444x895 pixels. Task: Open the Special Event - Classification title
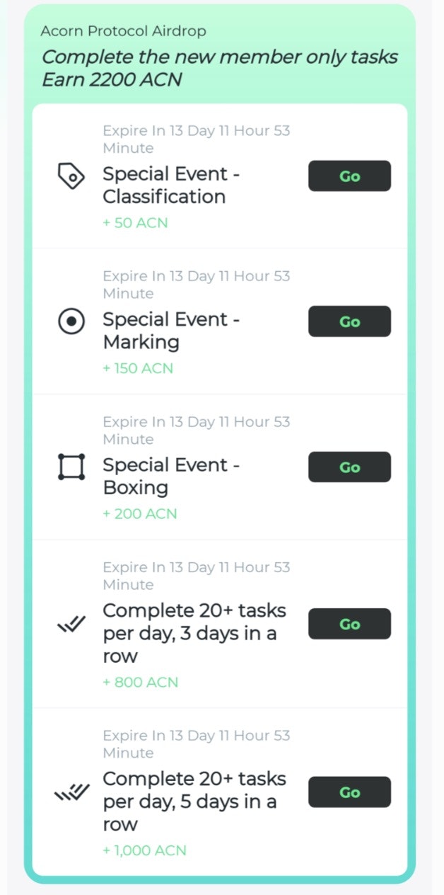point(171,186)
